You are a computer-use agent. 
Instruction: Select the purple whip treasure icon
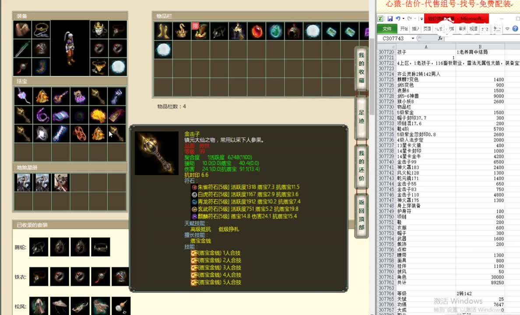pyautogui.click(x=42, y=115)
